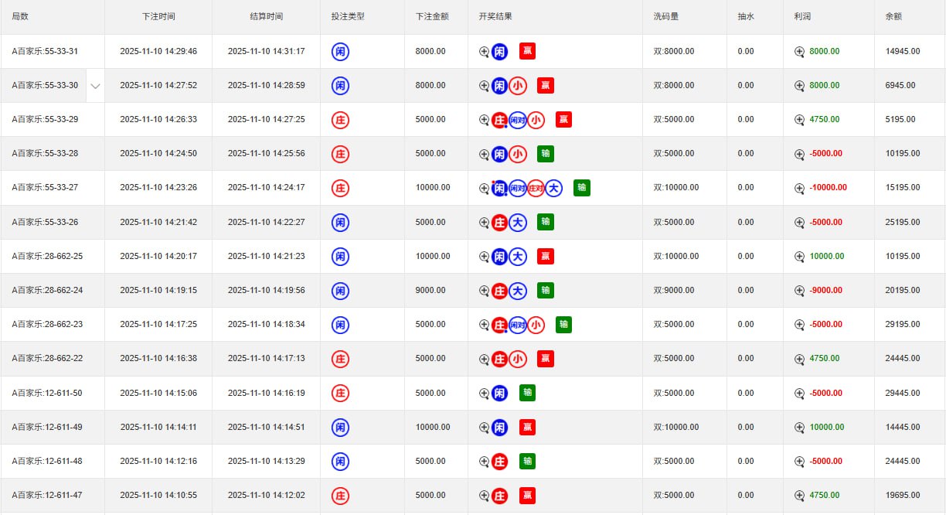The image size is (946, 515).
Task: Click the 开奖结果 column header
Action: 495,16
